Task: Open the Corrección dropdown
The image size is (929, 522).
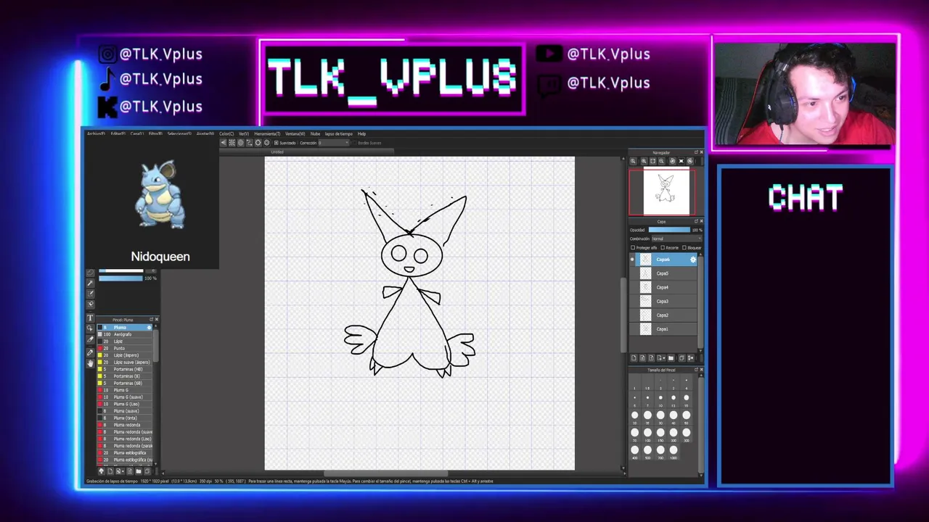Action: [334, 143]
